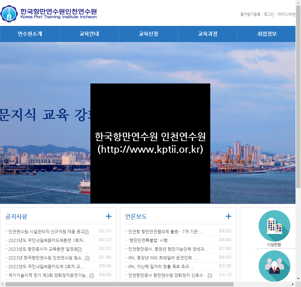Viewport: 301px width, 287px height.
Task: Click the 언론보도 section heading
Action: 136,216
